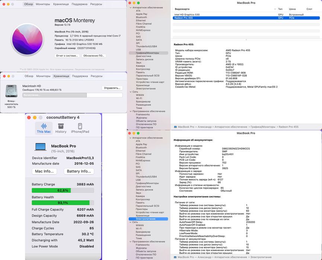The image size is (322, 260).
Task: Select Электропитание in power window sidebar
Action: 148,219
